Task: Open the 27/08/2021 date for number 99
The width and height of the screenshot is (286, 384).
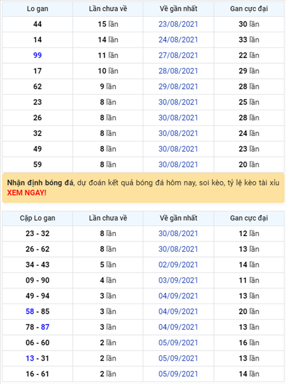Action: click(178, 55)
